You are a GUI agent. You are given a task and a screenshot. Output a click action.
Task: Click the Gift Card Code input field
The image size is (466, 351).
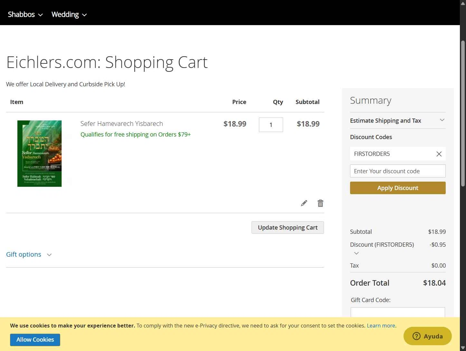tap(398, 312)
